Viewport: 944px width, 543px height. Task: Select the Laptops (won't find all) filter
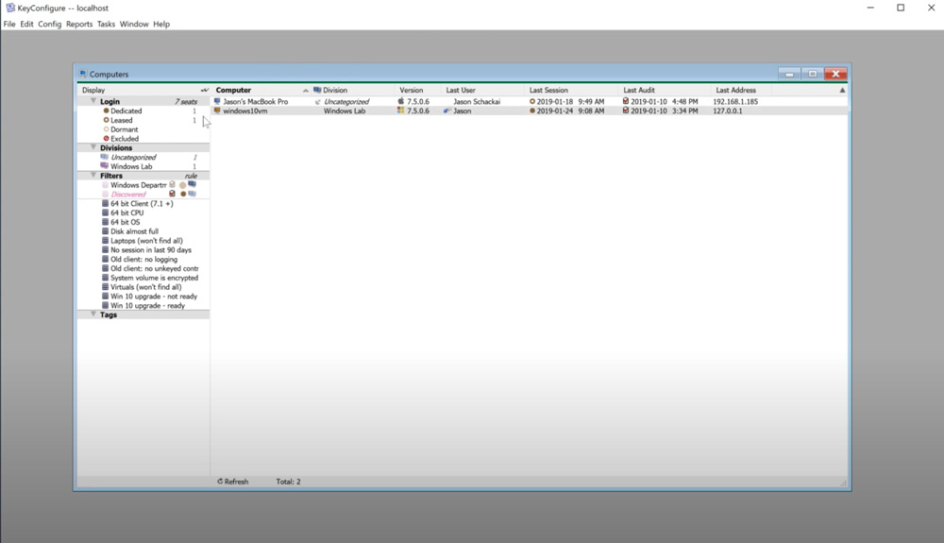[146, 240]
